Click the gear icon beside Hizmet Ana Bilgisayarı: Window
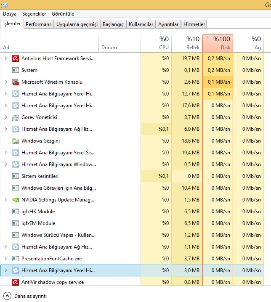271x302 pixels. pos(16,164)
